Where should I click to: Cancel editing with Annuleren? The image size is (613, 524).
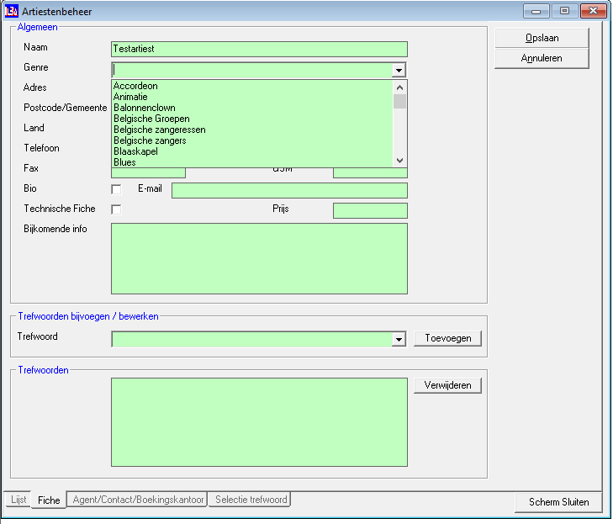542,58
